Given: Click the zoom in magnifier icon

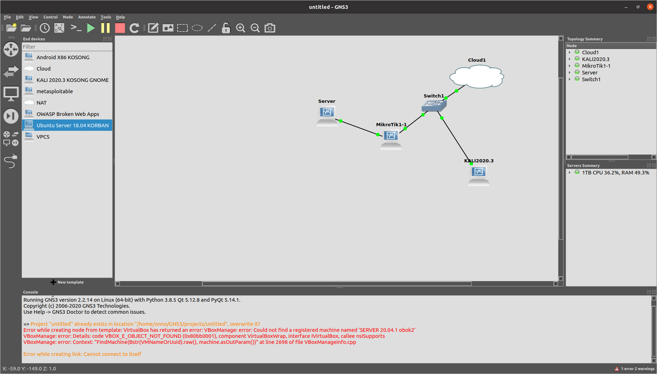Looking at the screenshot, I should point(241,28).
